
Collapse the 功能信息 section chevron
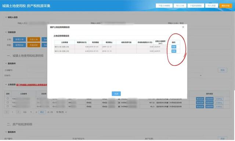[x=6, y=32]
